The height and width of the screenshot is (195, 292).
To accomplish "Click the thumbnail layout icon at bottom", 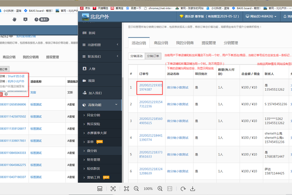I will (100, 188).
